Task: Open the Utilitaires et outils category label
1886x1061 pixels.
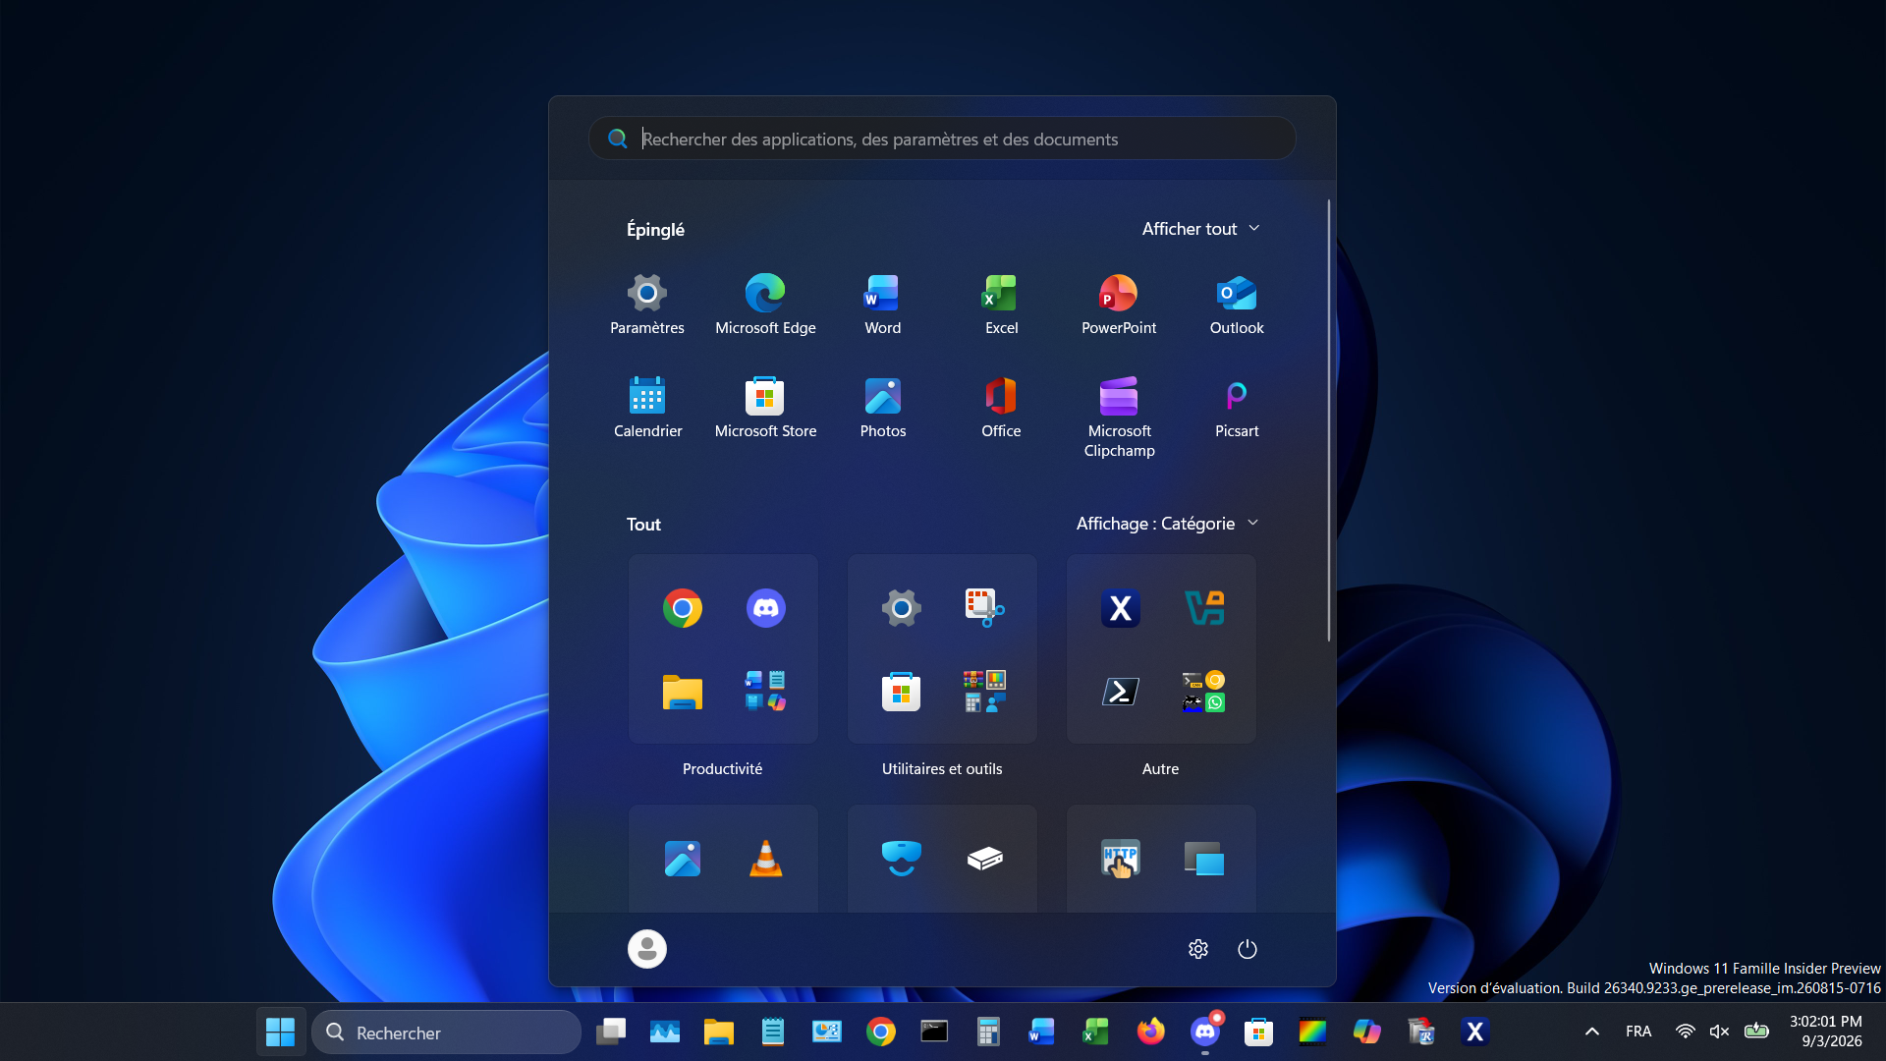Action: (x=942, y=769)
